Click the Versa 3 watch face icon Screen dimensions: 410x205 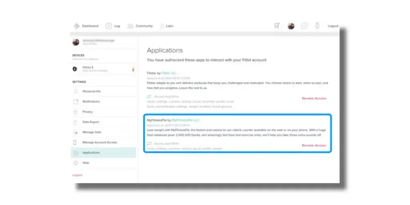75,69
